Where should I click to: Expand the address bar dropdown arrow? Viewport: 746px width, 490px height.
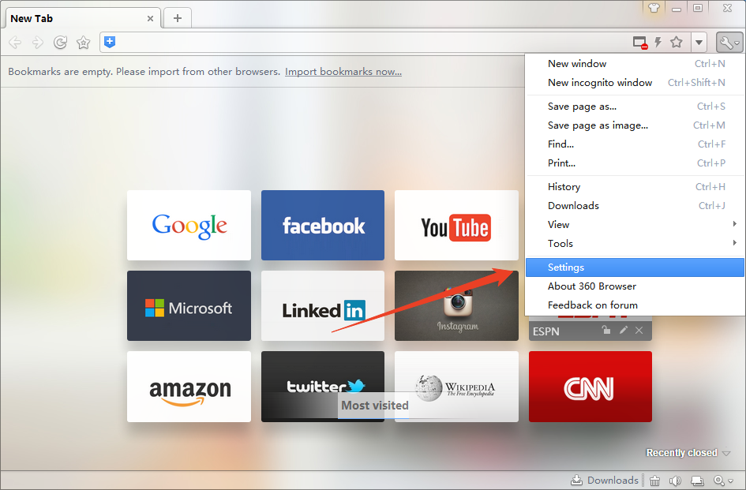(699, 43)
